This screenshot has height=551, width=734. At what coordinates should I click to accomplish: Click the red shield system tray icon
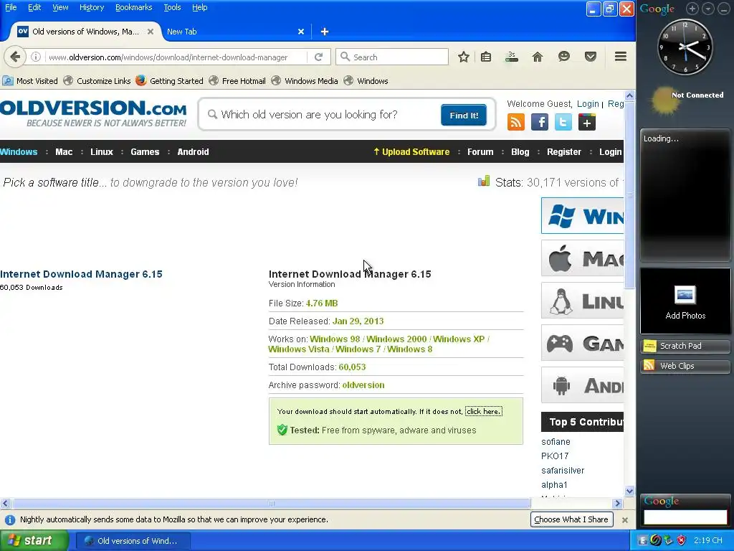[x=681, y=541]
